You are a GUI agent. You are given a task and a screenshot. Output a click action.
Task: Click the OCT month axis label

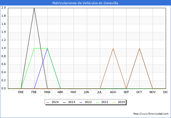[x=139, y=92]
